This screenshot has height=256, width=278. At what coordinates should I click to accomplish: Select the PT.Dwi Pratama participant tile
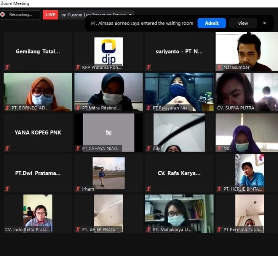(x=38, y=173)
